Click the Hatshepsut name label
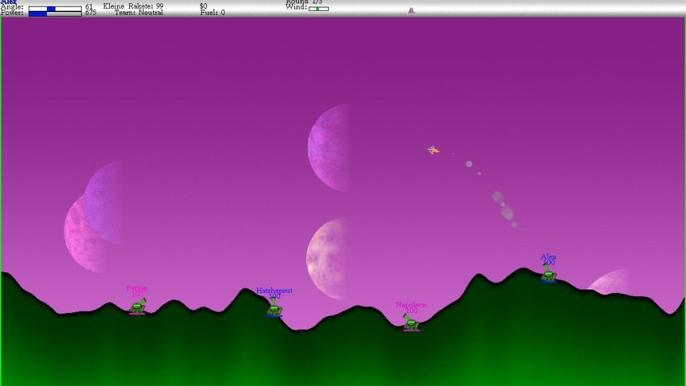686x386 pixels. click(274, 290)
